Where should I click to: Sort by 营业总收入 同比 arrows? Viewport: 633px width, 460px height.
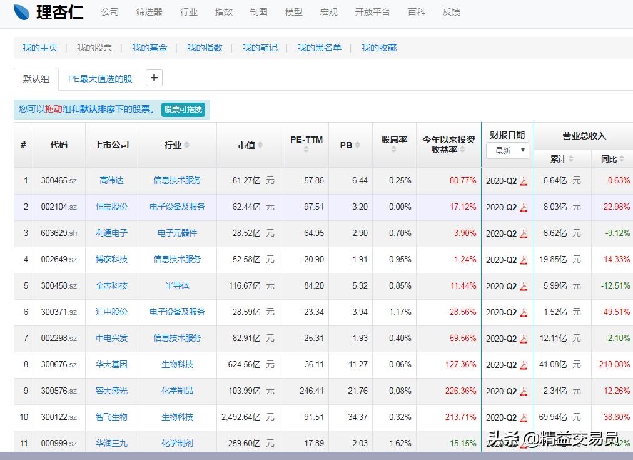click(622, 159)
